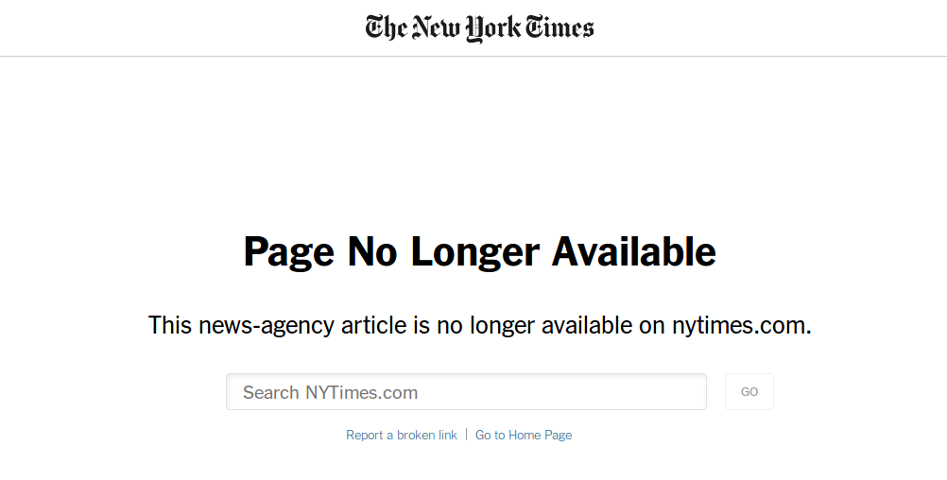This screenshot has height=480, width=947.
Task: Follow the Go to Home Page link
Action: pos(524,436)
